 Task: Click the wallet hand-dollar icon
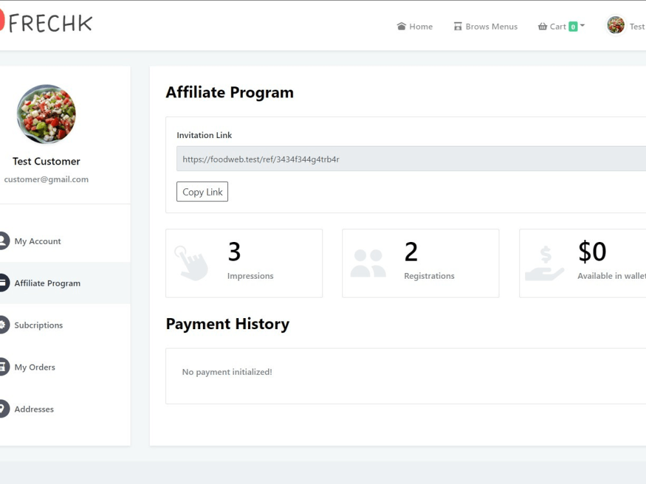click(545, 263)
